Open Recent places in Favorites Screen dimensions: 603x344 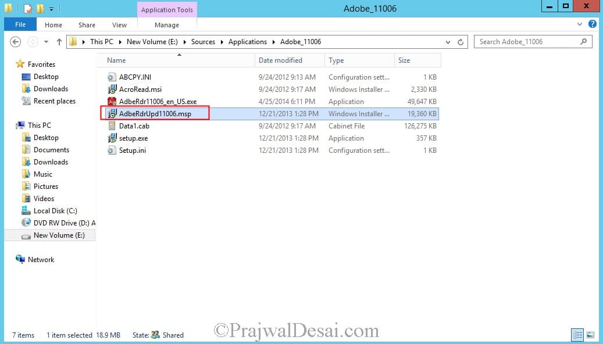[54, 101]
